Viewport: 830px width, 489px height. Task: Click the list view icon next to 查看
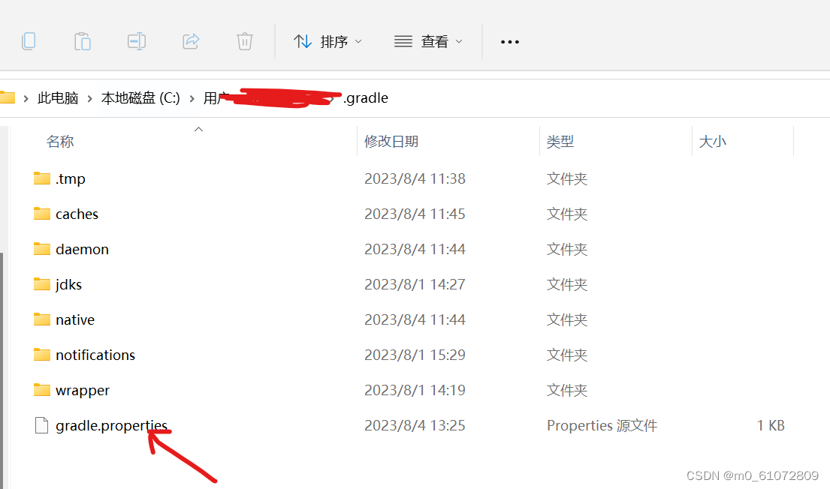[403, 41]
